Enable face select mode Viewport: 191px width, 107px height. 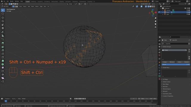tap(17, 7)
